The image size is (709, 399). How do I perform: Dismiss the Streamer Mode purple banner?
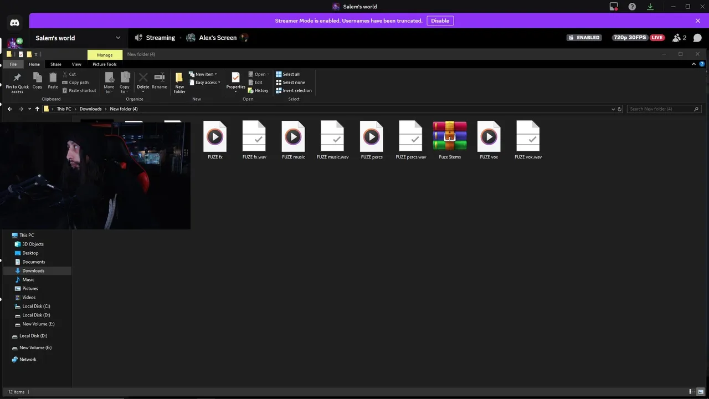point(698,21)
